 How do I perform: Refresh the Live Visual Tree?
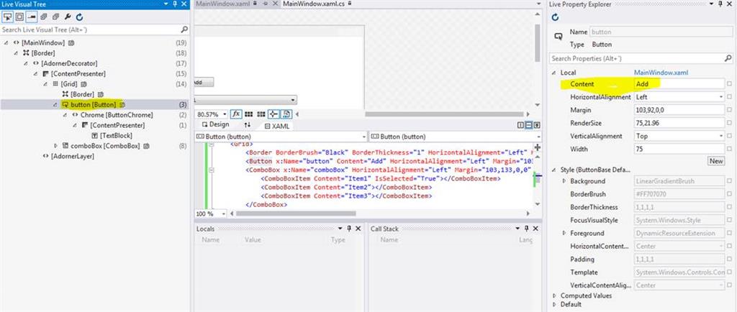coord(79,17)
